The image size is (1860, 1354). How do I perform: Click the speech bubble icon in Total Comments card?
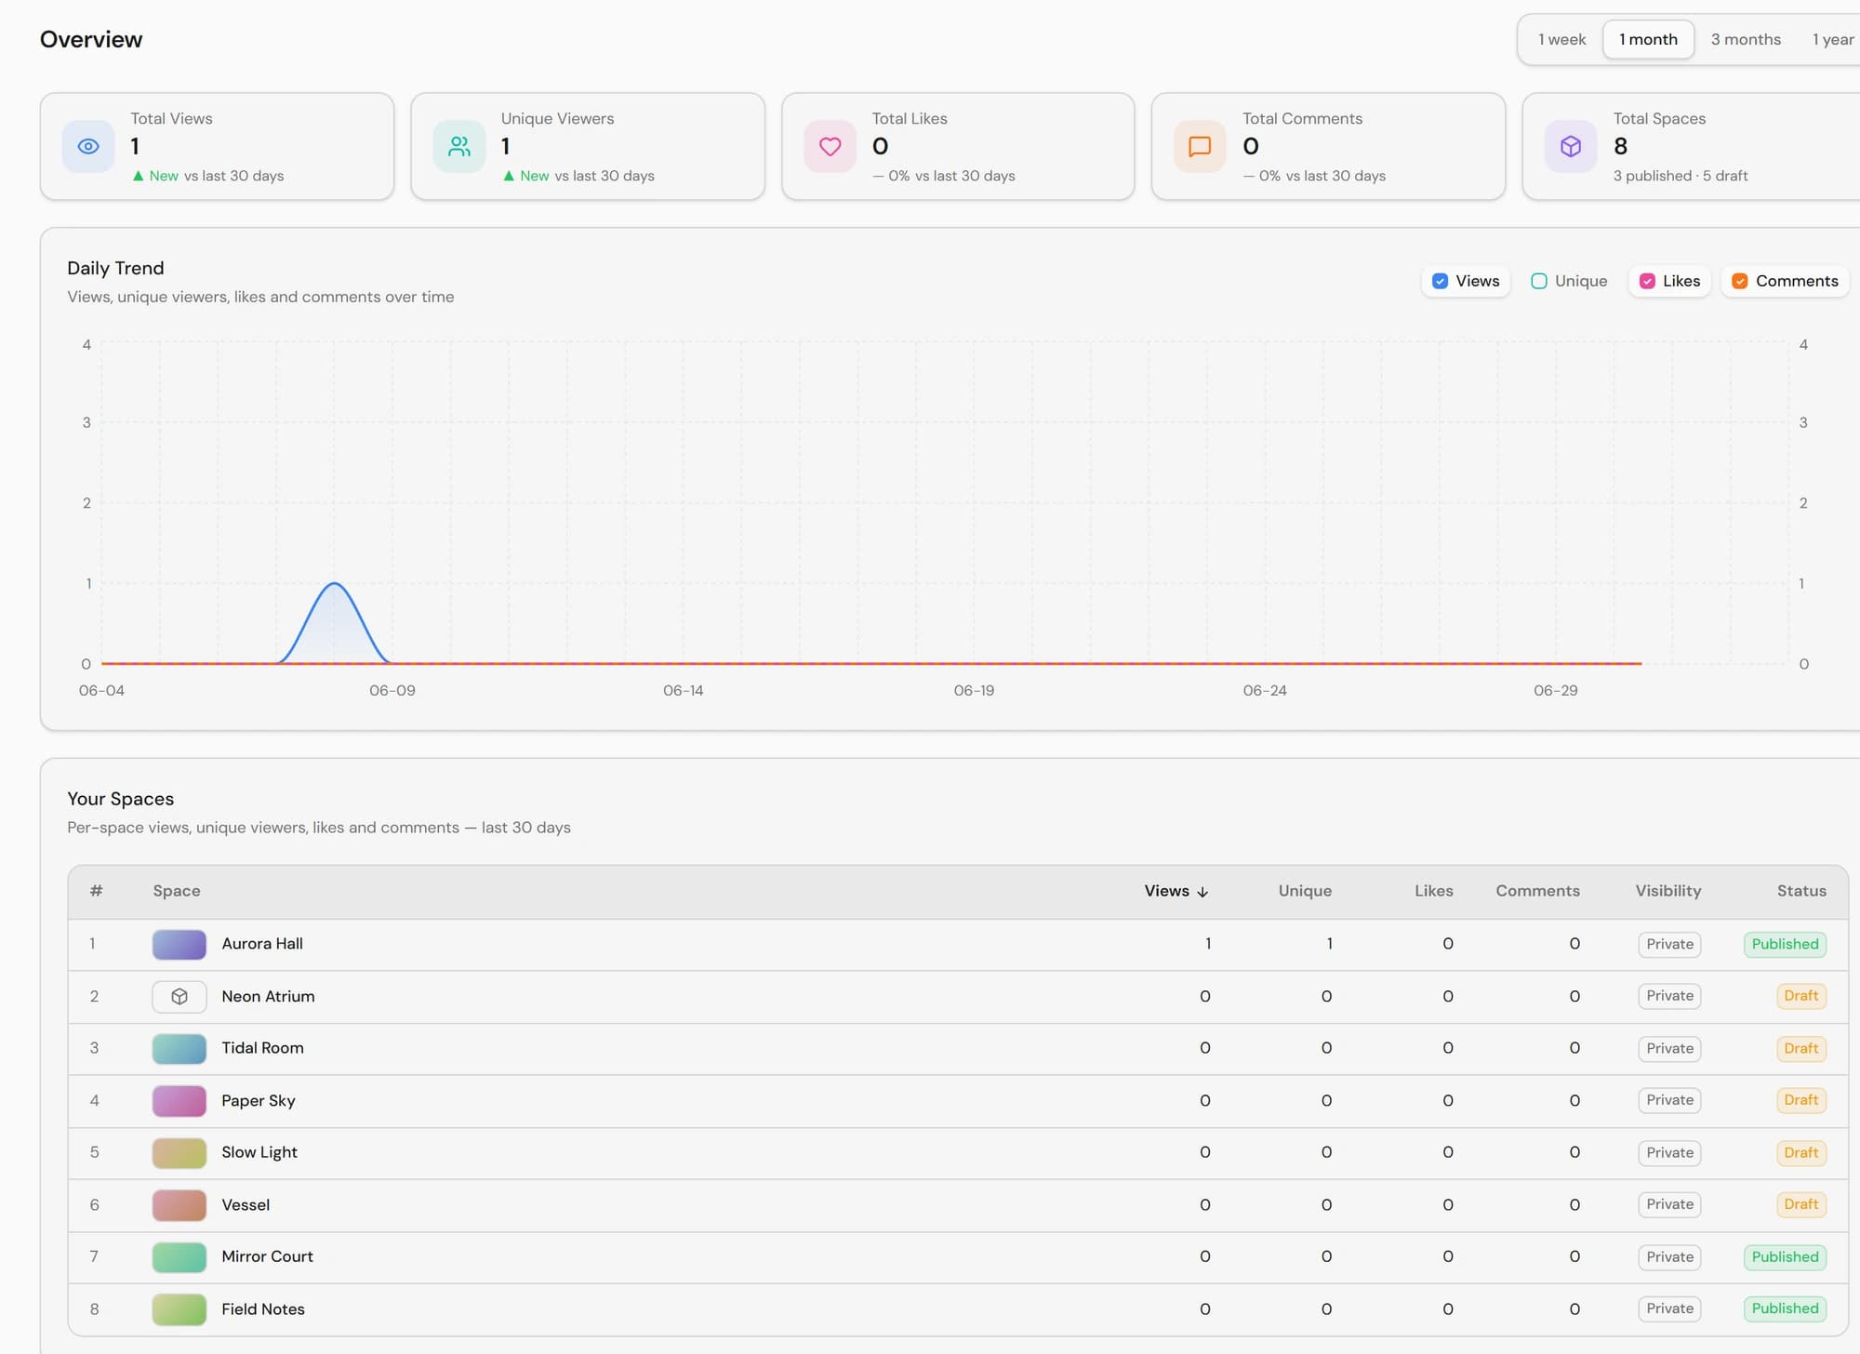(x=1200, y=147)
